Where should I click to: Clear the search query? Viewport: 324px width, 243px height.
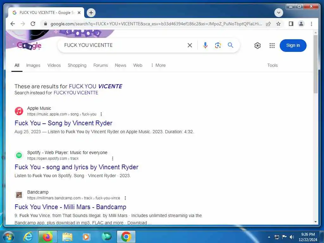[x=190, y=45]
